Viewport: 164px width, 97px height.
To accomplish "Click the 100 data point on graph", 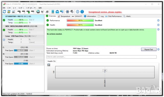I will click(x=105, y=72).
